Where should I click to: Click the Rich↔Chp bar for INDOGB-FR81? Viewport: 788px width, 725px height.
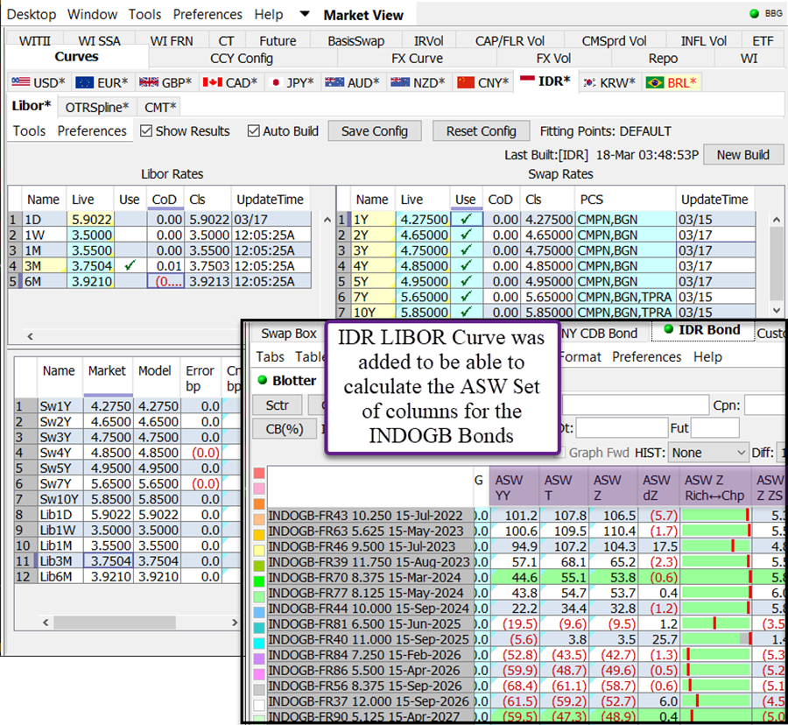(715, 623)
